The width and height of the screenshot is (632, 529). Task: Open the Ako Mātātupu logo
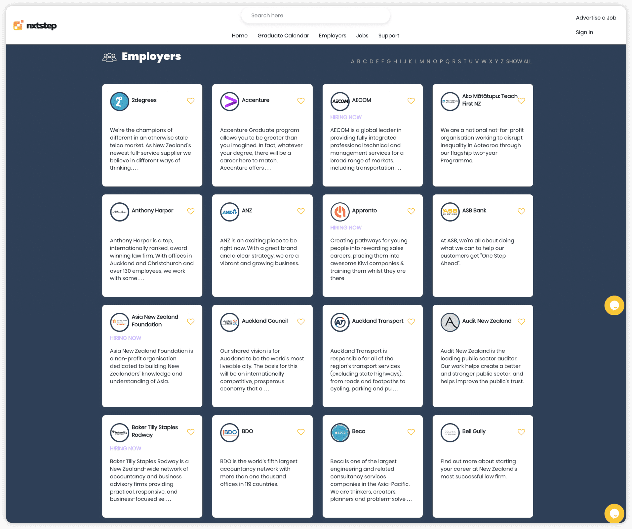(x=450, y=102)
